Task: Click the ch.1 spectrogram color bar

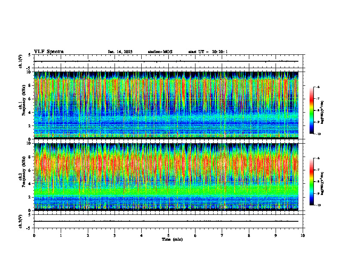Action: click(x=311, y=110)
